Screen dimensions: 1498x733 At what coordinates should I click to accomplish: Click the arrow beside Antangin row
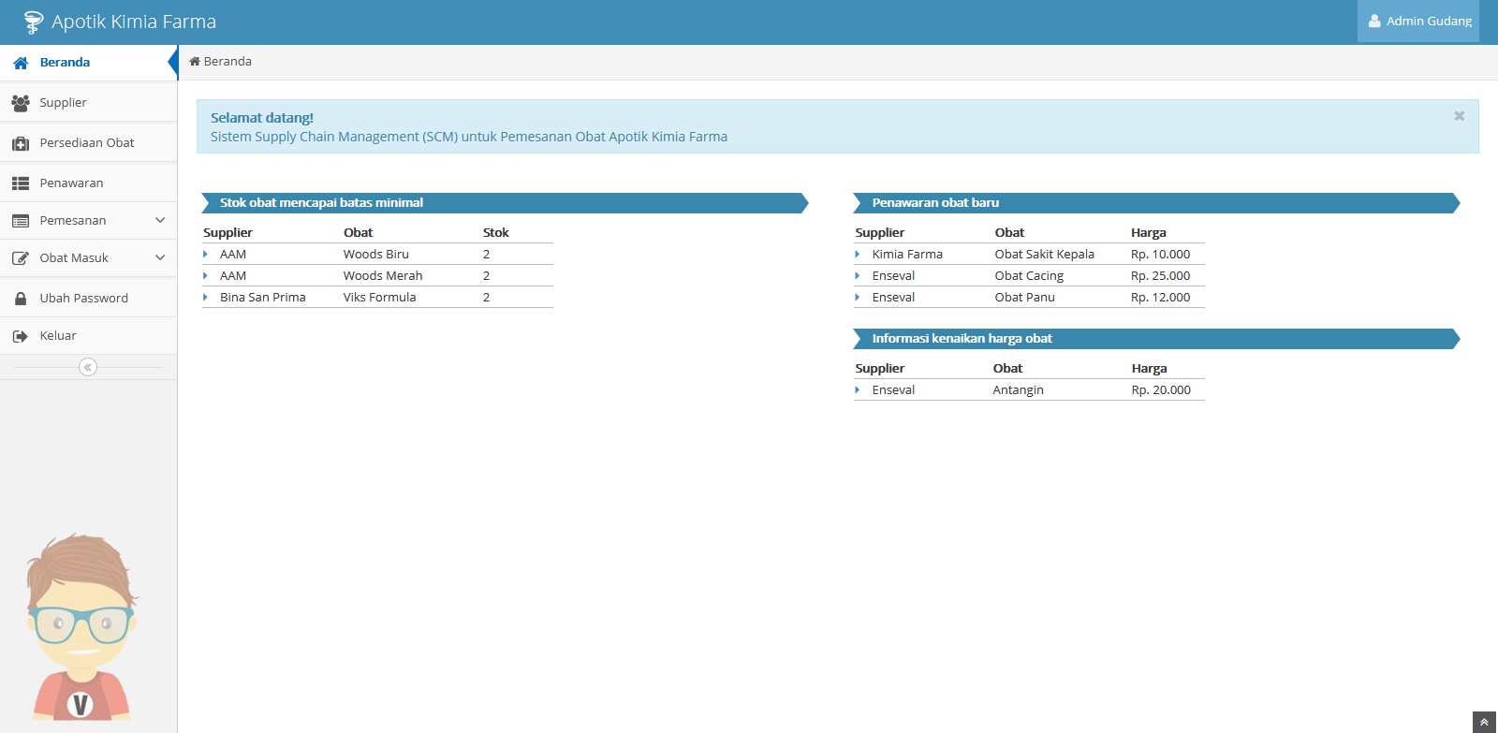click(857, 389)
